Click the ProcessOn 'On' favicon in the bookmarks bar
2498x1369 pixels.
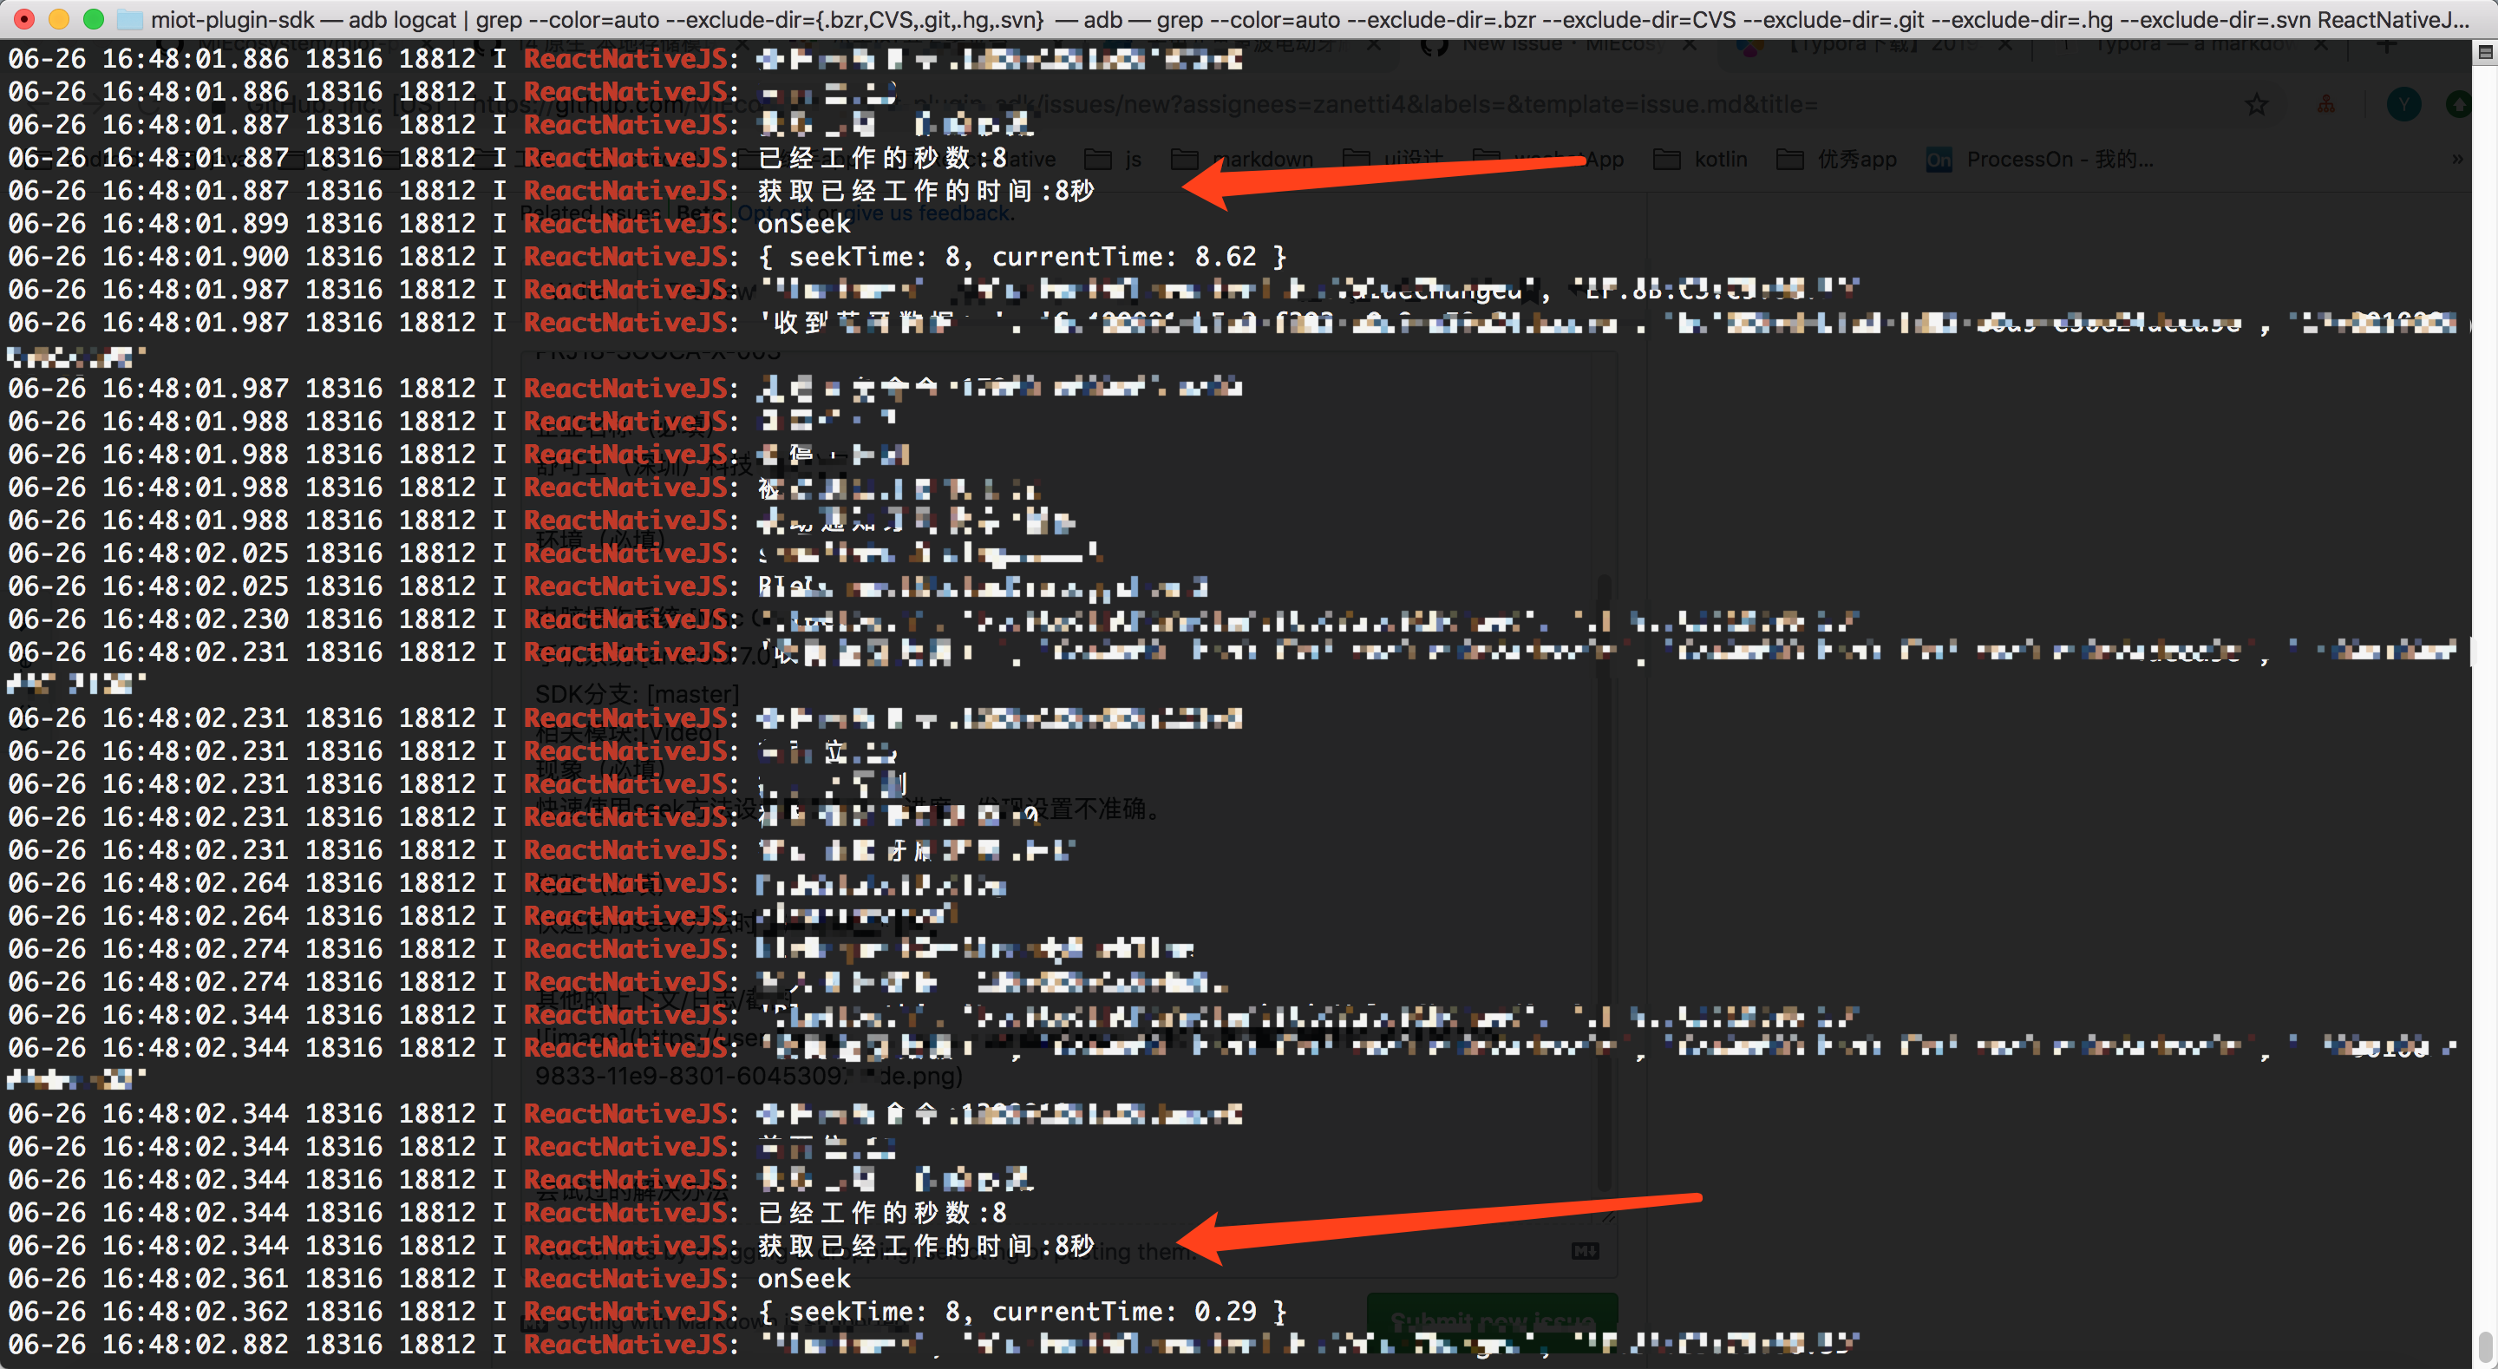1939,159
